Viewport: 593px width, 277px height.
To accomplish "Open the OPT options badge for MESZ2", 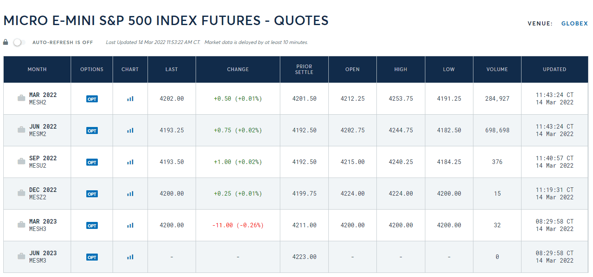I will click(92, 194).
